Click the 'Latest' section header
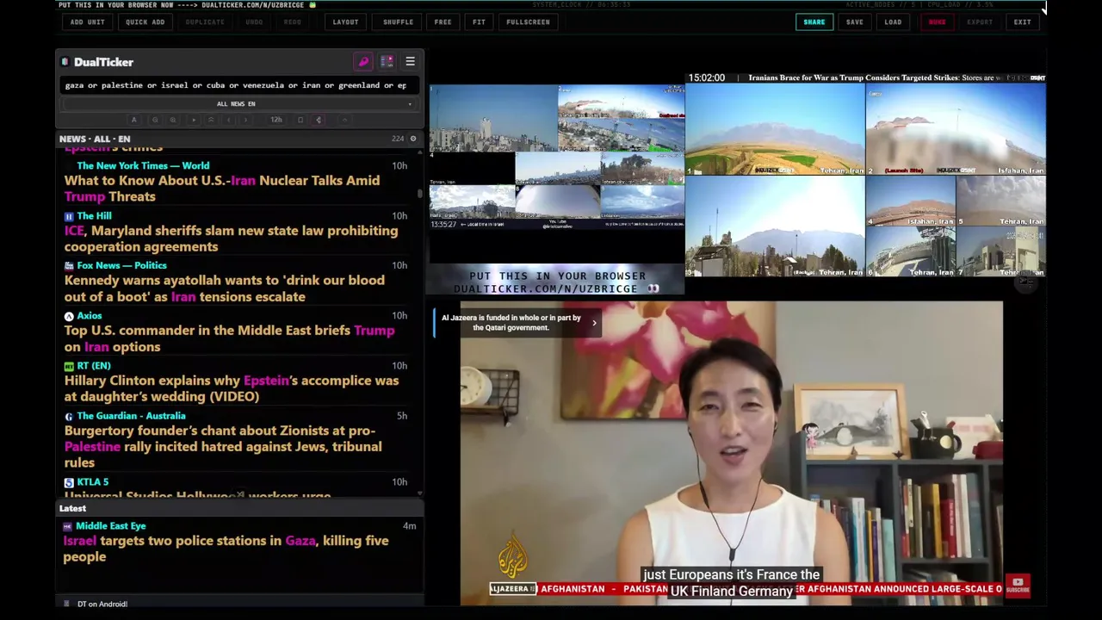1102x620 pixels. click(72, 508)
